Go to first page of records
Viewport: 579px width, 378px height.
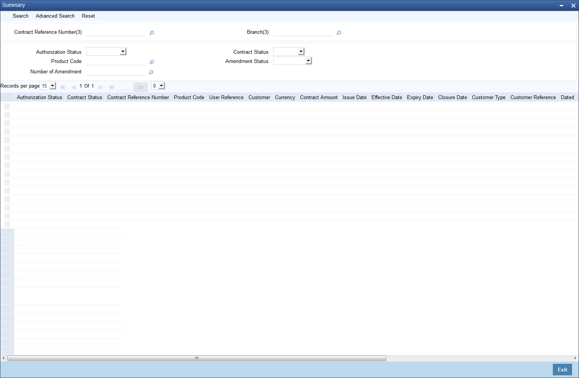62,87
